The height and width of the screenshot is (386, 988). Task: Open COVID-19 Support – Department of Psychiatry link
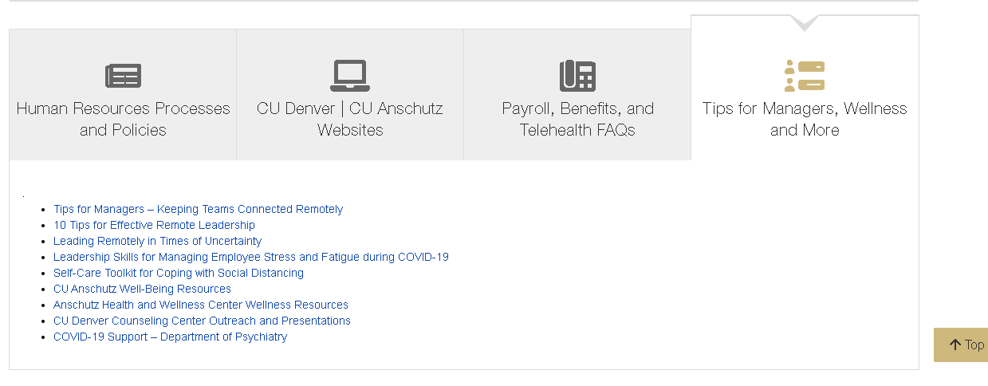[170, 337]
